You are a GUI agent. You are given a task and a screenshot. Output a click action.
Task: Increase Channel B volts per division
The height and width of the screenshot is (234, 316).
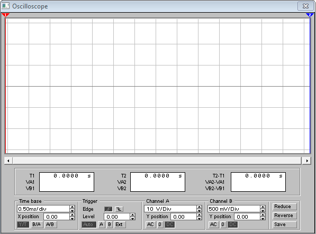(263, 207)
